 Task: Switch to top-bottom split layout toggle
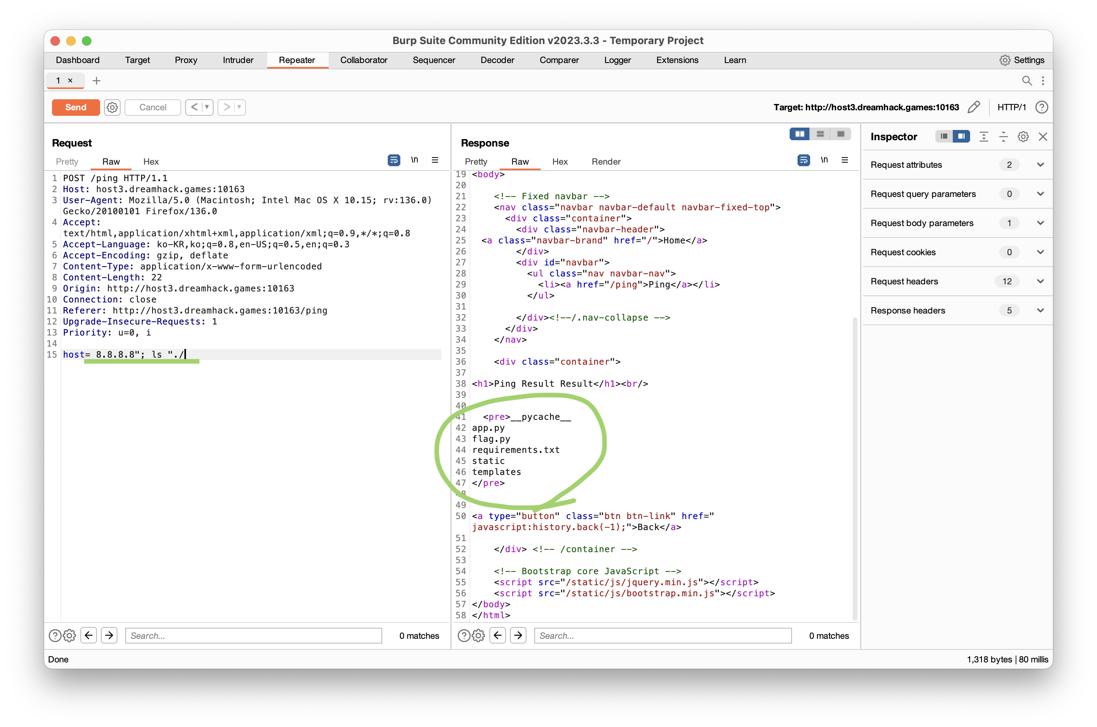pyautogui.click(x=820, y=134)
